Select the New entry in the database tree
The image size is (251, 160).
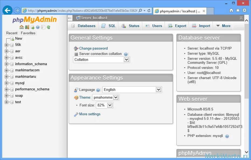19,39
